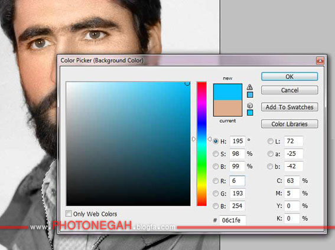Click the non-web-safe color cube icon
The width and height of the screenshot is (335, 250).
tap(250, 106)
